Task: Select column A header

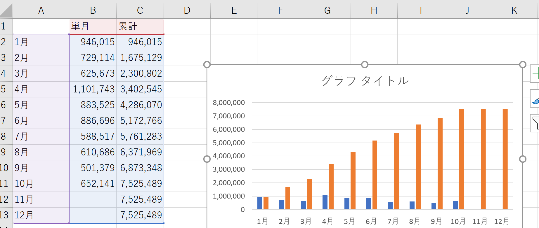Action: [x=41, y=11]
